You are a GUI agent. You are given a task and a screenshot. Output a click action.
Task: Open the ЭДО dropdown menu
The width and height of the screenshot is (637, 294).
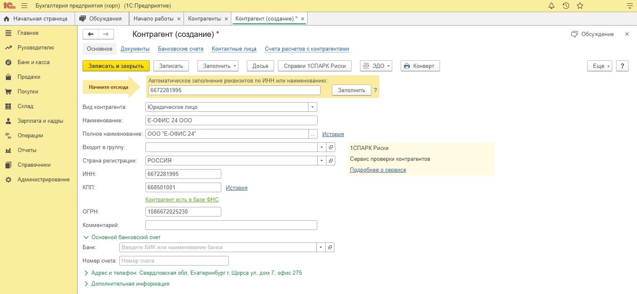376,66
